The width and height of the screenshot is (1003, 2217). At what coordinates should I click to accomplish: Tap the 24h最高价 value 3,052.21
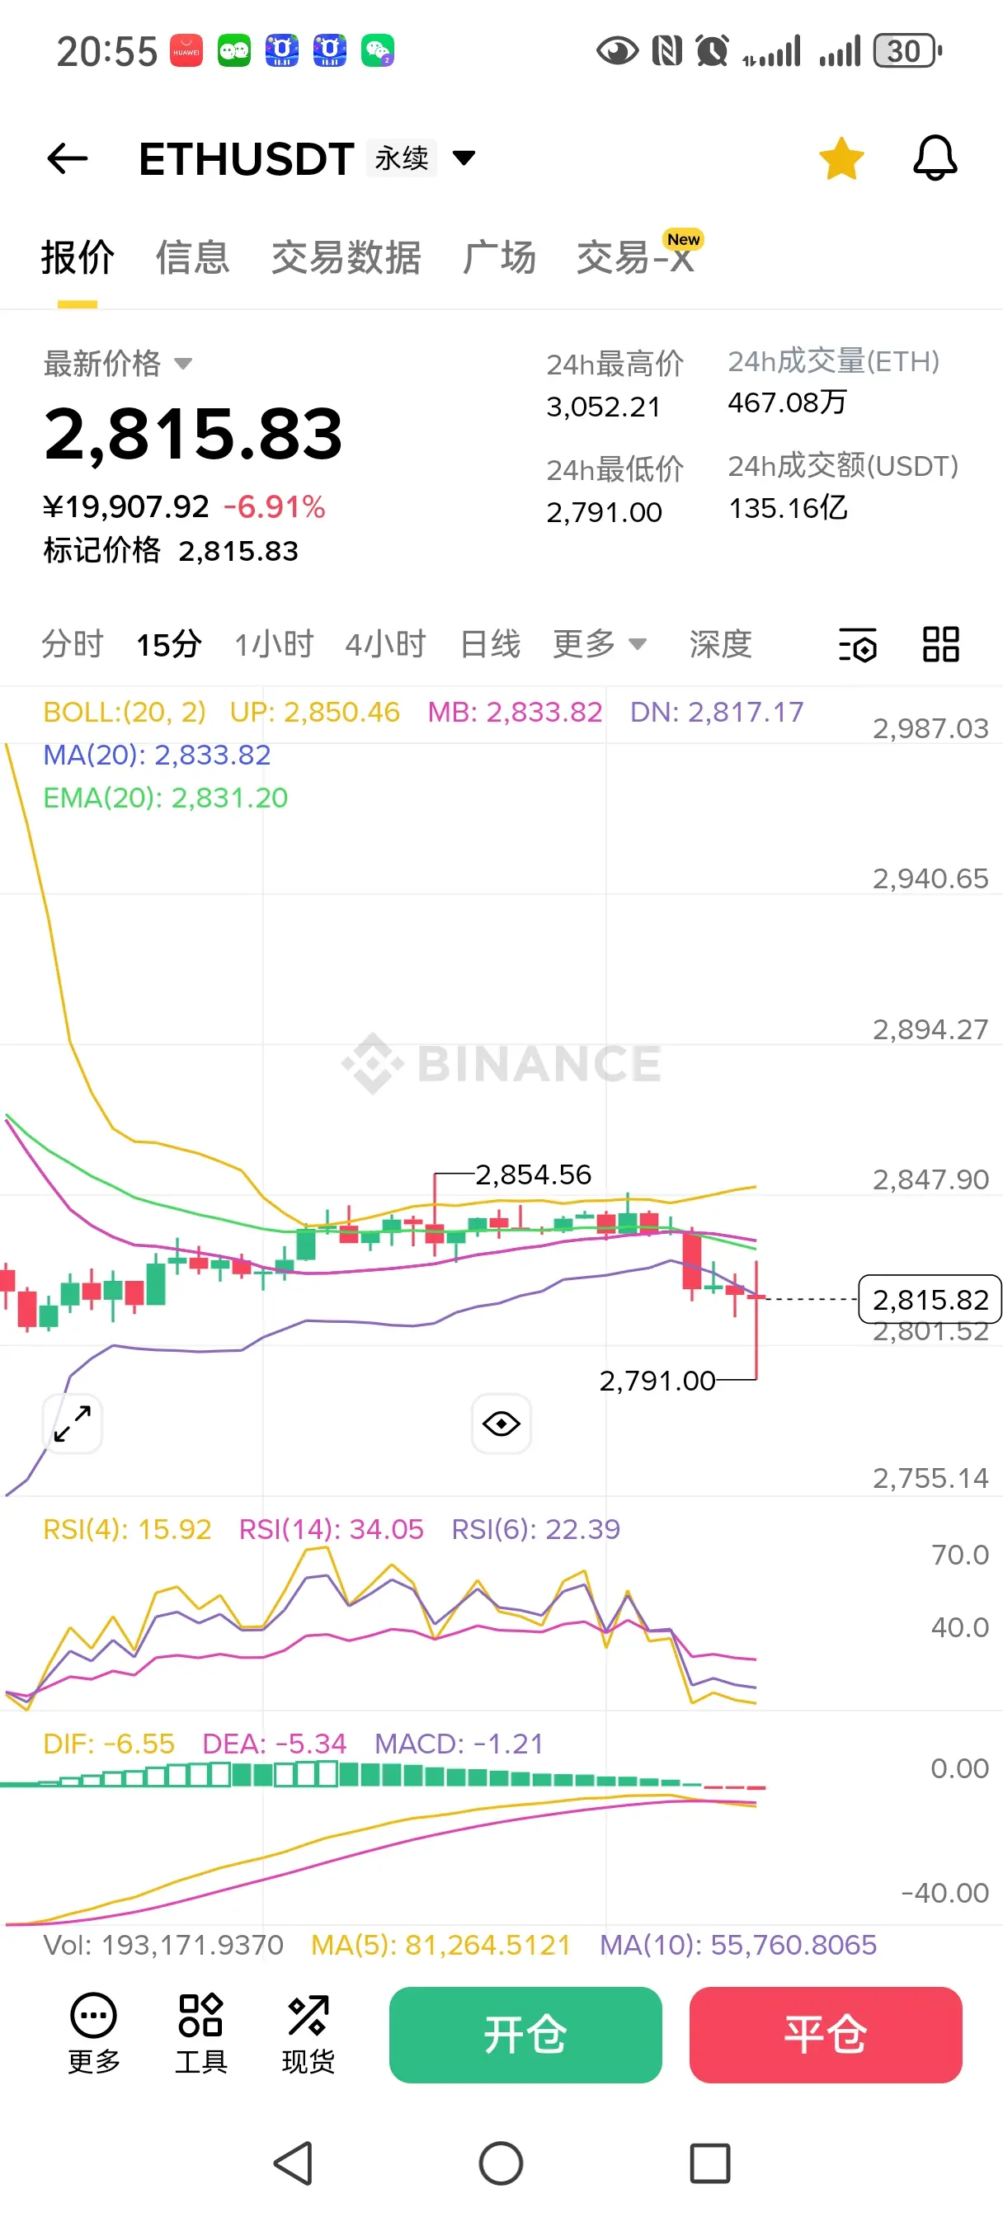coord(604,407)
